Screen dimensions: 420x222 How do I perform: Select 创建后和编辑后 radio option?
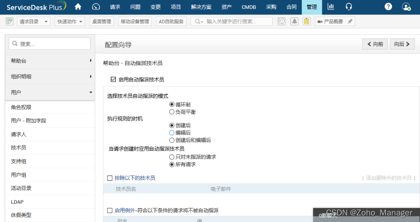(x=172, y=140)
